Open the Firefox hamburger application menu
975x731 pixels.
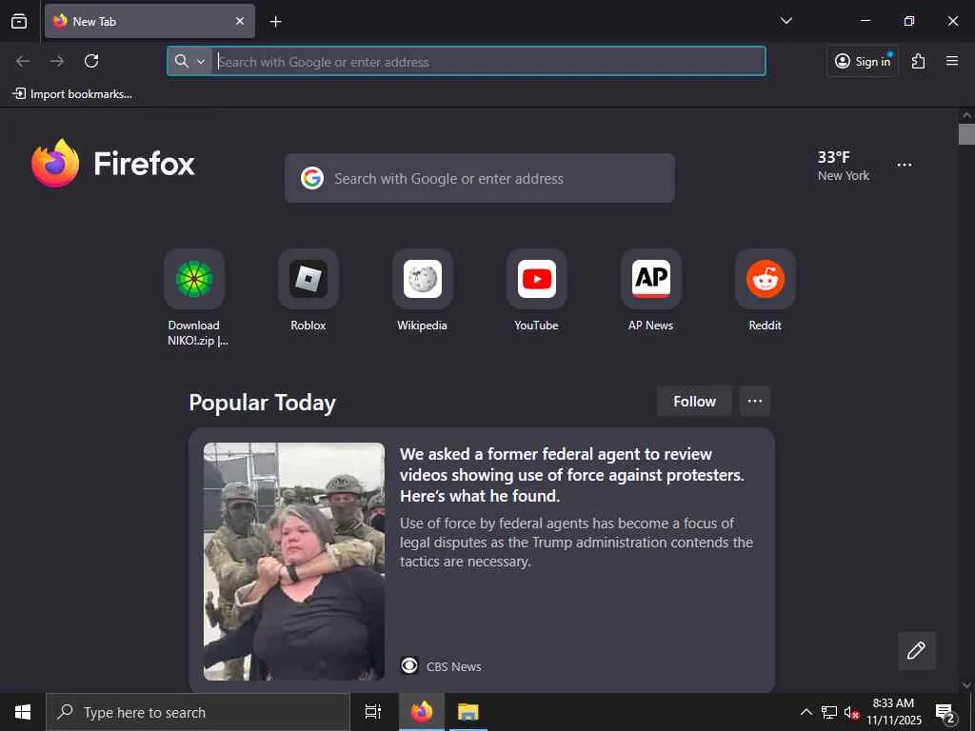click(x=952, y=61)
